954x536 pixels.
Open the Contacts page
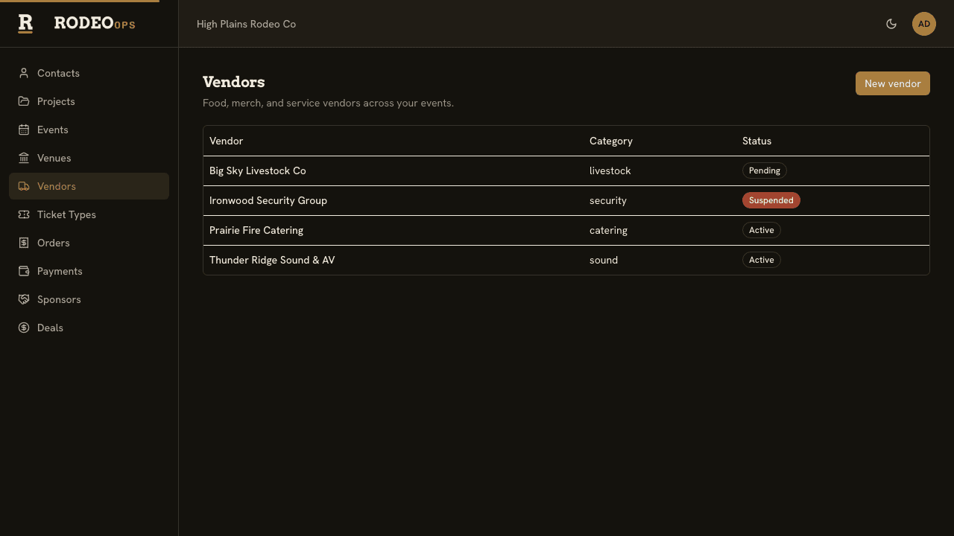89,73
